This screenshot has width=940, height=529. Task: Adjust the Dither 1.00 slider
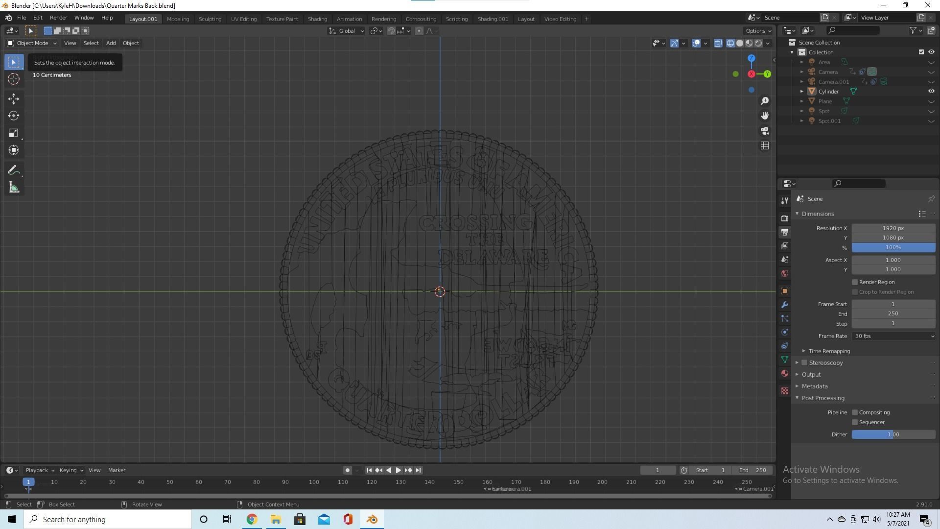point(893,434)
